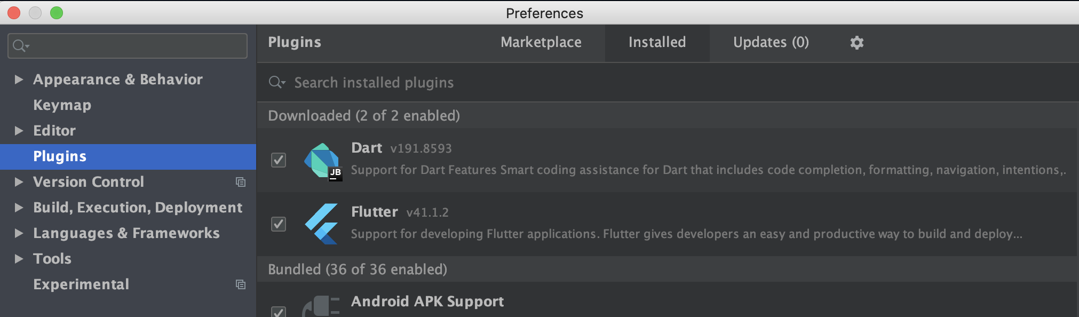This screenshot has width=1079, height=317.
Task: Select the Android APK Support plugin name
Action: [427, 302]
